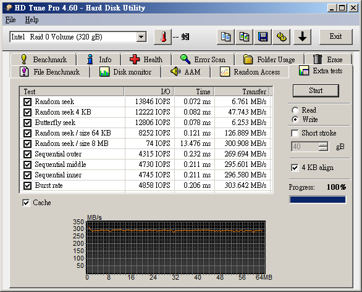Expand the Intel Raid 0 Volume dropdown
The image size is (362, 292).
[x=141, y=37]
